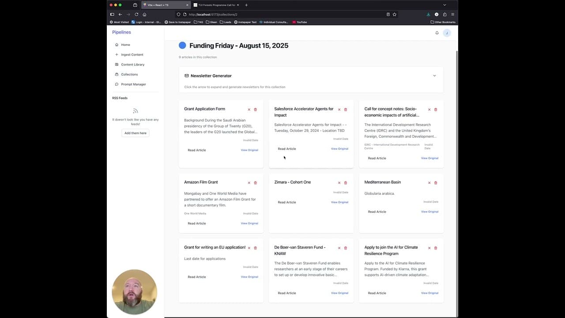Open notifications via the bell icon
Screen dimensions: 565x318
(x=437, y=33)
